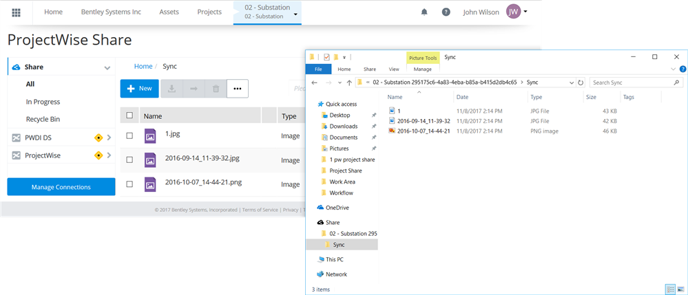
Task: Open Downloads in Quick access
Action: coord(344,127)
